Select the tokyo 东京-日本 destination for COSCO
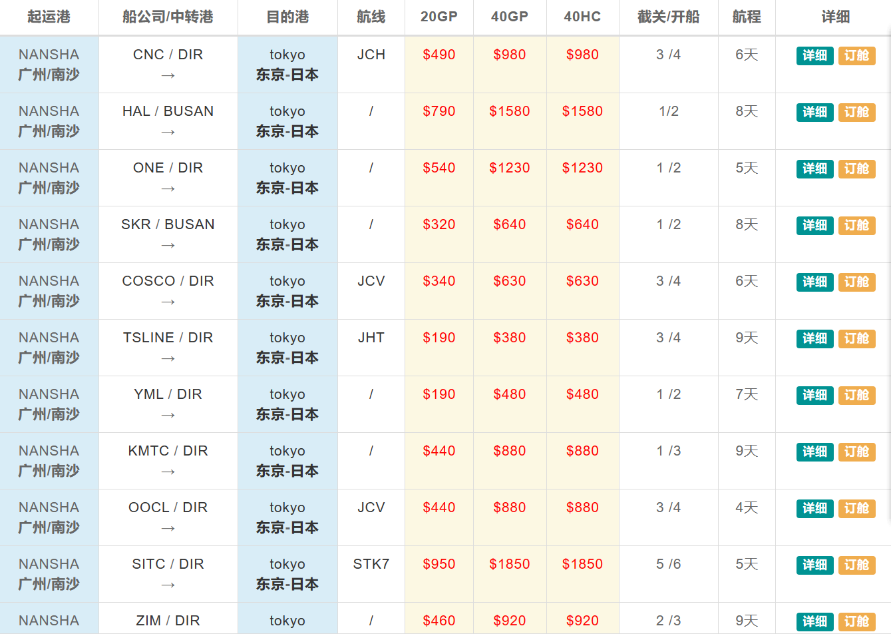This screenshot has height=634, width=891. coord(287,291)
